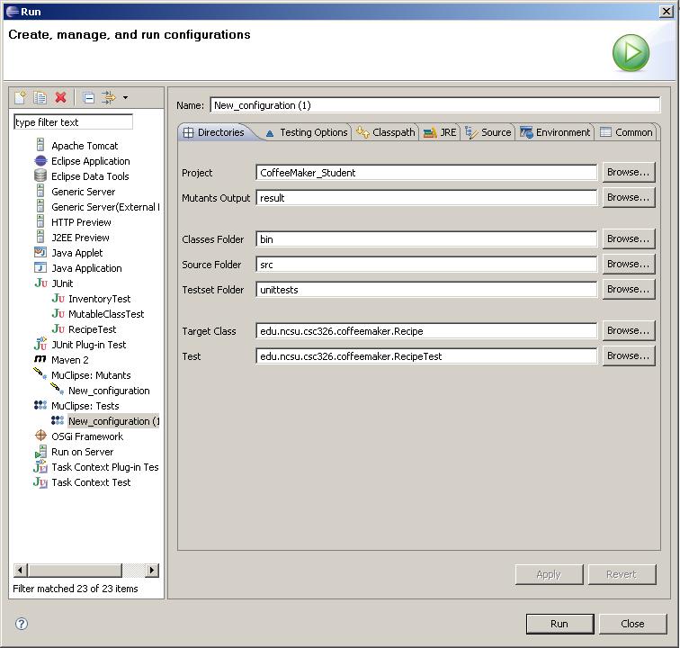
Task: Click Browse next to the Project field
Action: [627, 172]
